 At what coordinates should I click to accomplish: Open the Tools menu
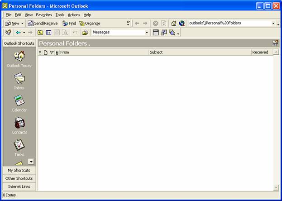pyautogui.click(x=60, y=15)
